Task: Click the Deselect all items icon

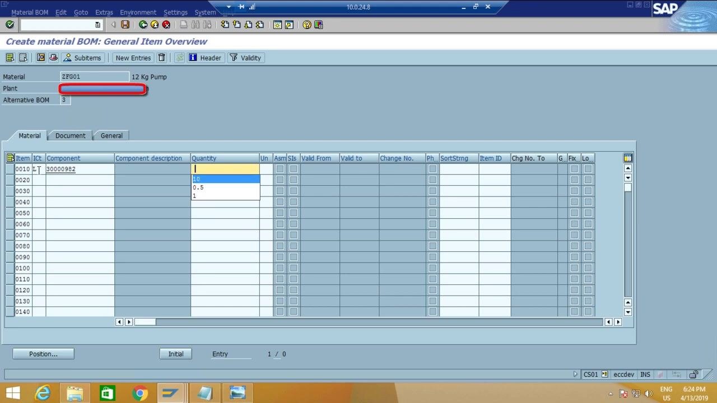Action: click(x=23, y=58)
